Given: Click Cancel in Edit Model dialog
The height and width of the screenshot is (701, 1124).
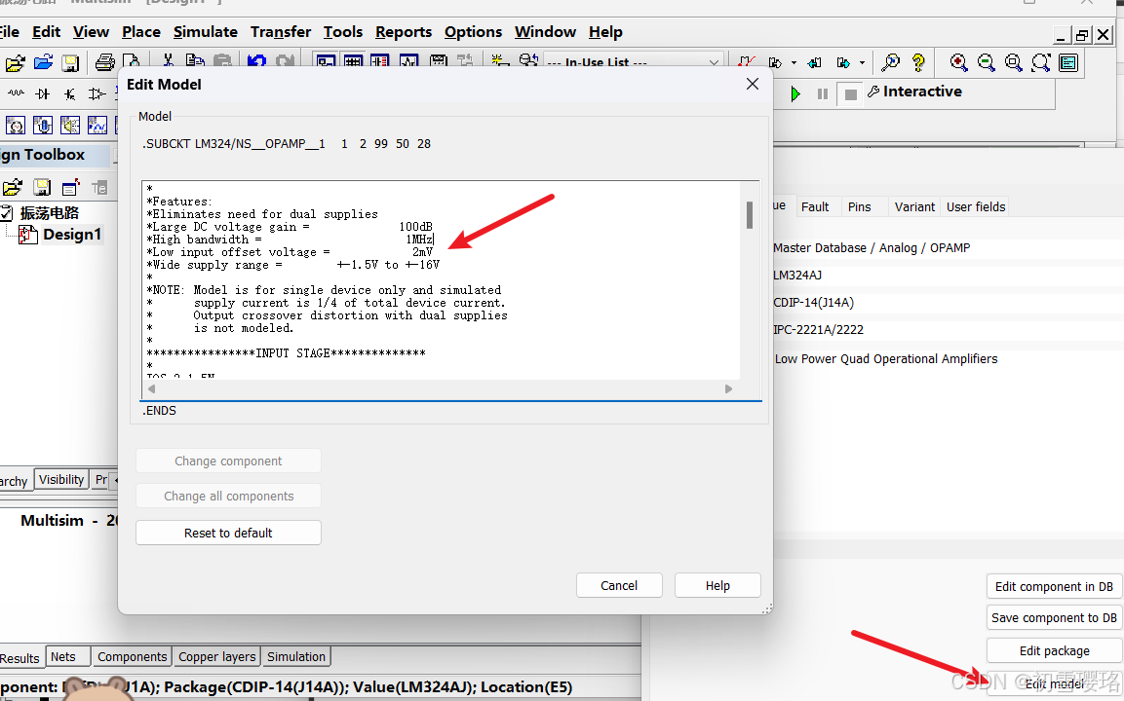Looking at the screenshot, I should tap(619, 586).
